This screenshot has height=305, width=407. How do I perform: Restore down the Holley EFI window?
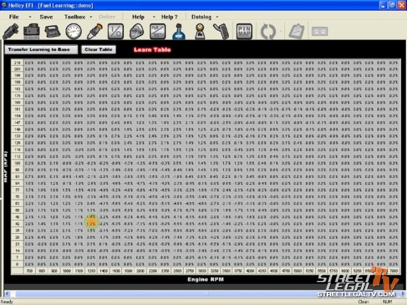[x=392, y=5]
